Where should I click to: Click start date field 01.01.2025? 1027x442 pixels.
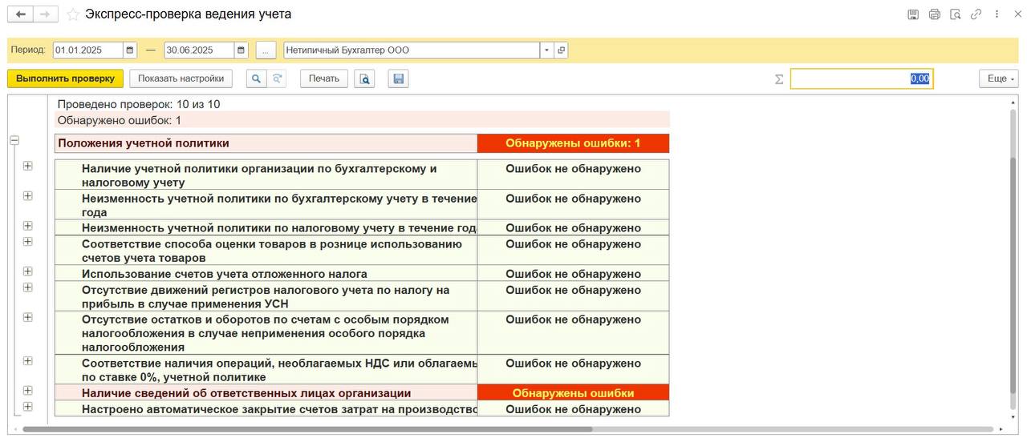tap(88, 50)
